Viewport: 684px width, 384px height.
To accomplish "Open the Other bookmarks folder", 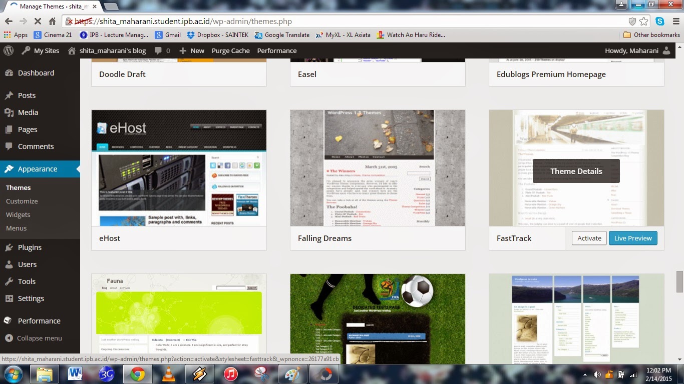I will 651,35.
